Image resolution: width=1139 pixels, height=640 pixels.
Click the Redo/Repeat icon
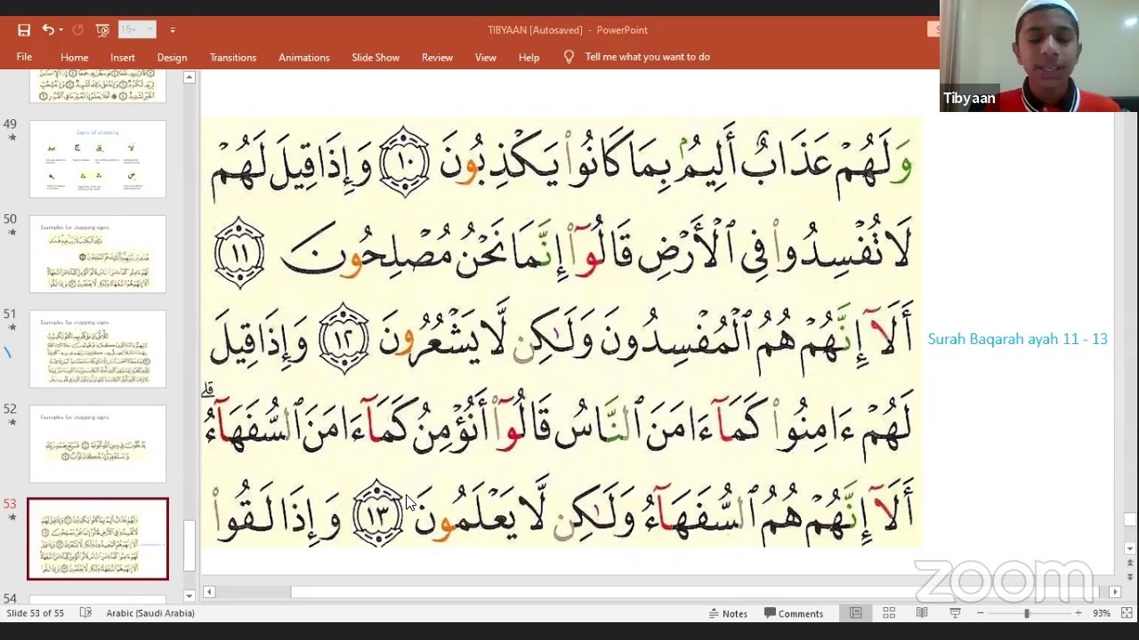pyautogui.click(x=78, y=30)
